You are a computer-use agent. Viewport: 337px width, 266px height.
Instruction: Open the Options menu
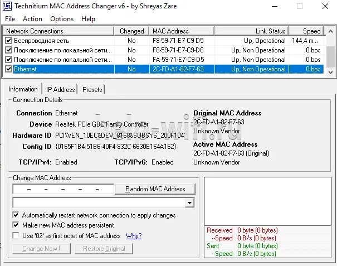pyautogui.click(x=62, y=19)
